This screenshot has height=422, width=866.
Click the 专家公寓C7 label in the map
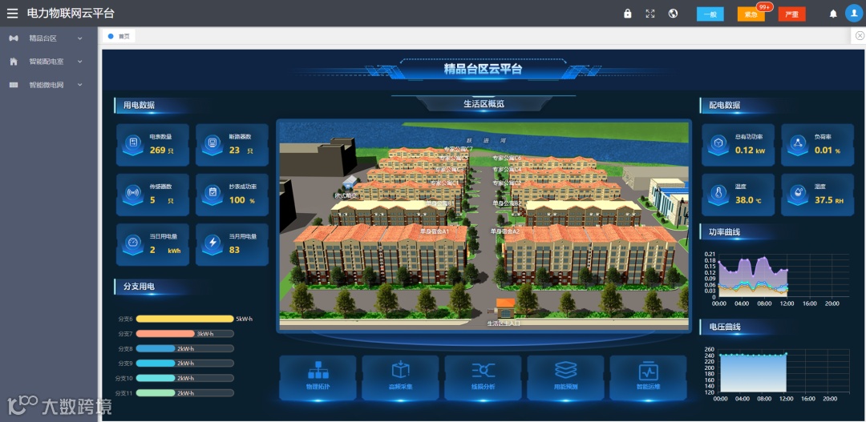pyautogui.click(x=459, y=149)
